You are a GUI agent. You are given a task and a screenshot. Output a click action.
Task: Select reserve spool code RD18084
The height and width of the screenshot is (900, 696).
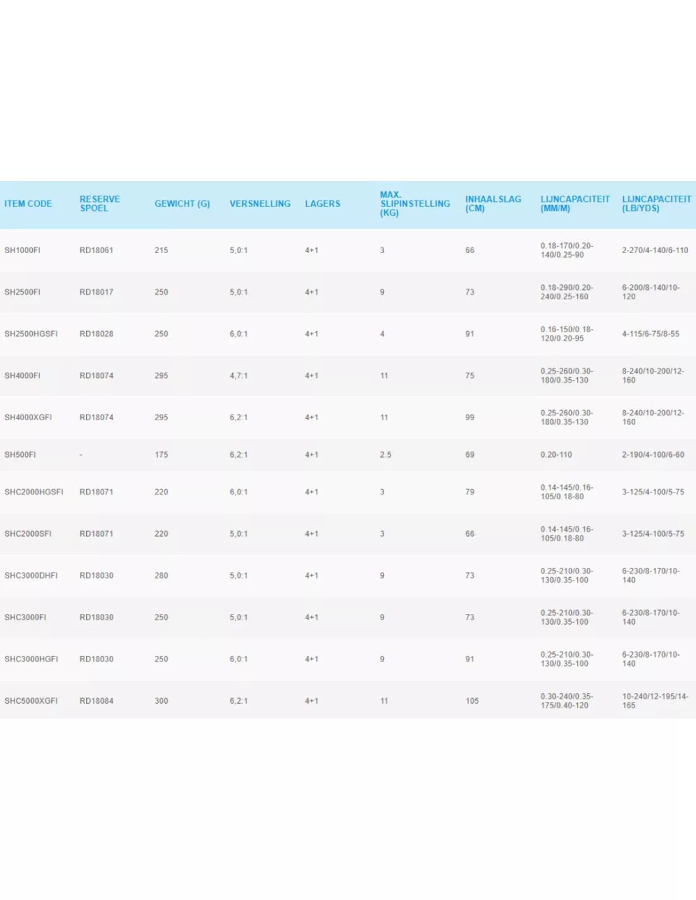tap(96, 701)
